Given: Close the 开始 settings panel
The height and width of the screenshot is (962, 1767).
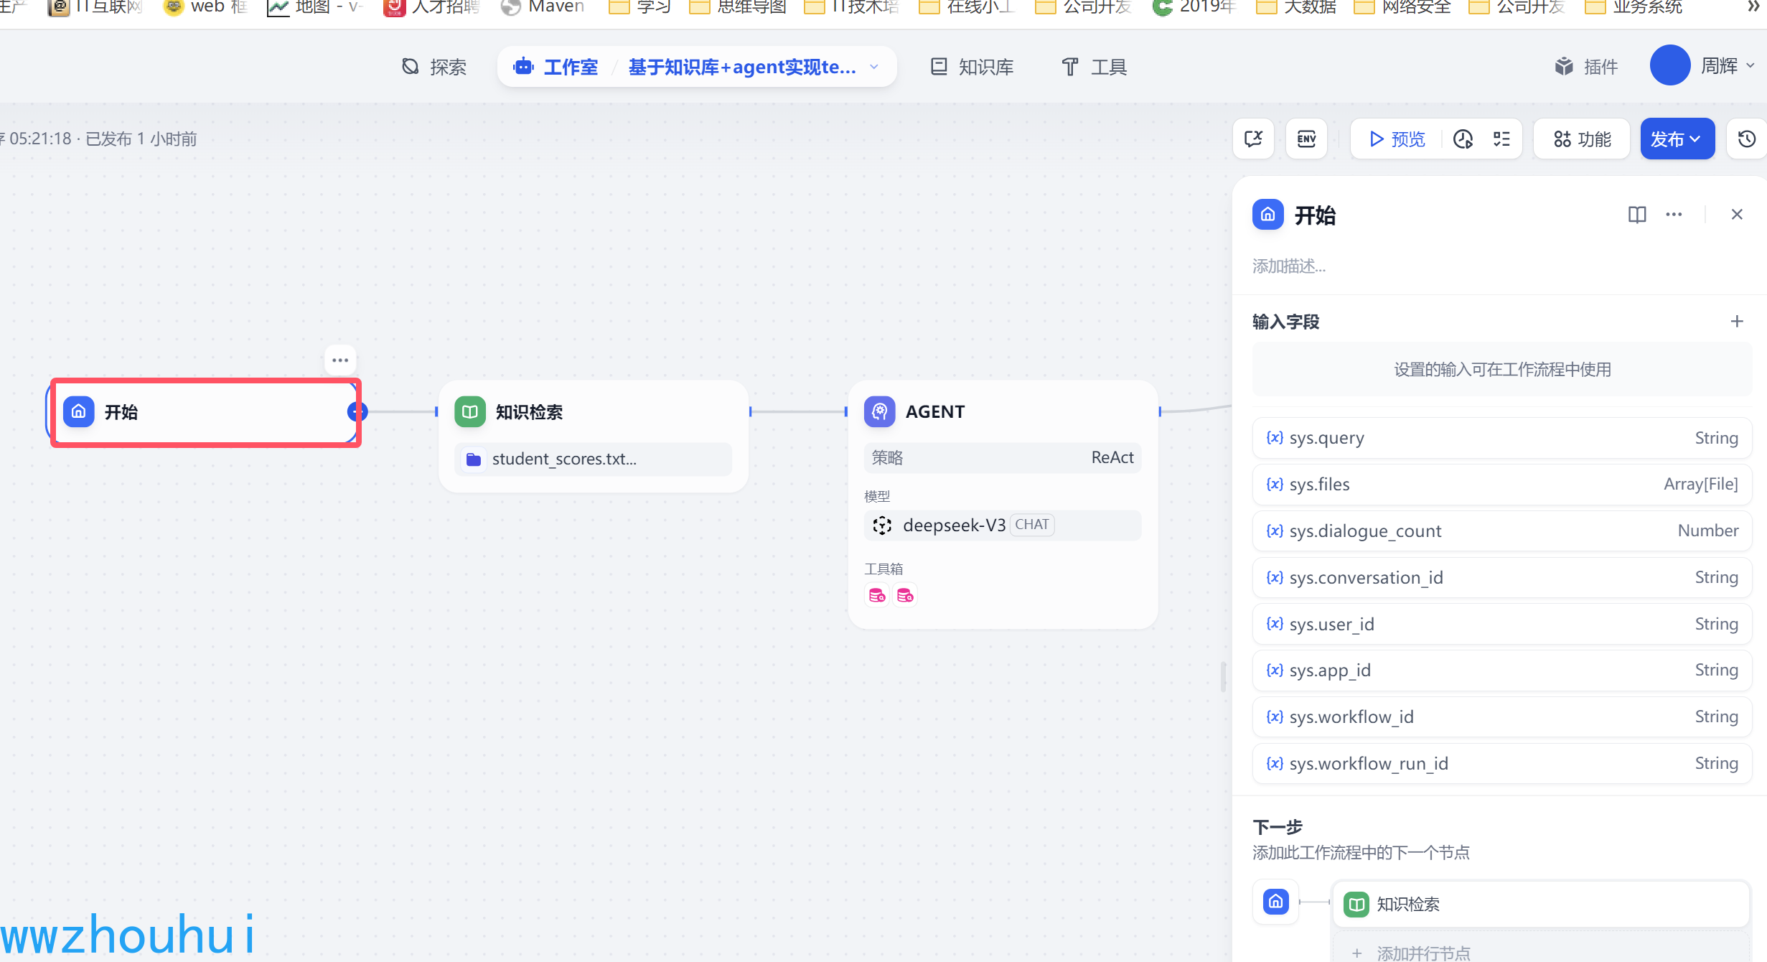Looking at the screenshot, I should click(1736, 215).
